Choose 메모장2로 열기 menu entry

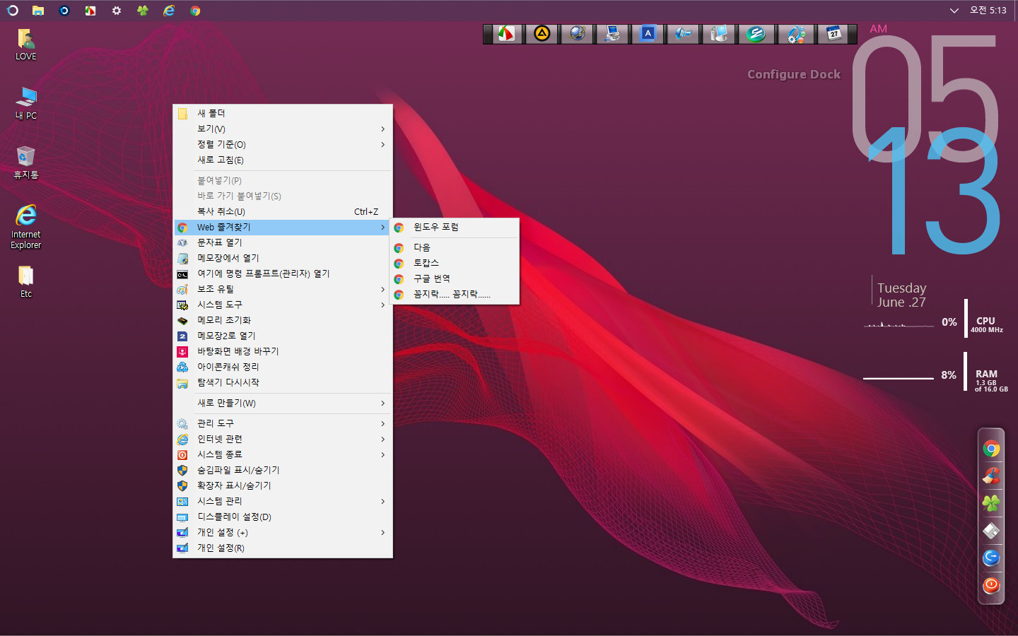point(283,336)
